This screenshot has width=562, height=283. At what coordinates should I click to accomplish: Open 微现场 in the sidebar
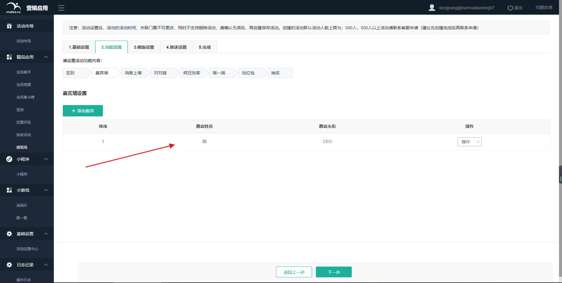click(x=22, y=147)
